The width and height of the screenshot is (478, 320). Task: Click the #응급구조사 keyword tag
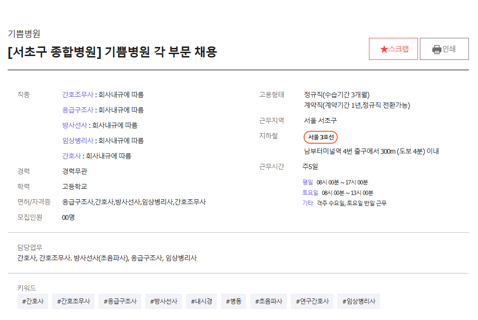120,301
